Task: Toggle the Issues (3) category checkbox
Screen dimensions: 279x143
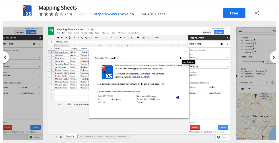Action: pyautogui.click(x=242, y=49)
